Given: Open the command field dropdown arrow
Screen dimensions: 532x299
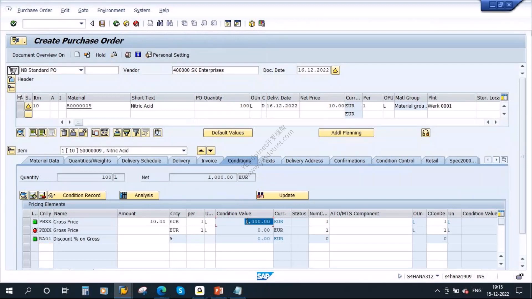Looking at the screenshot, I should [81, 24].
